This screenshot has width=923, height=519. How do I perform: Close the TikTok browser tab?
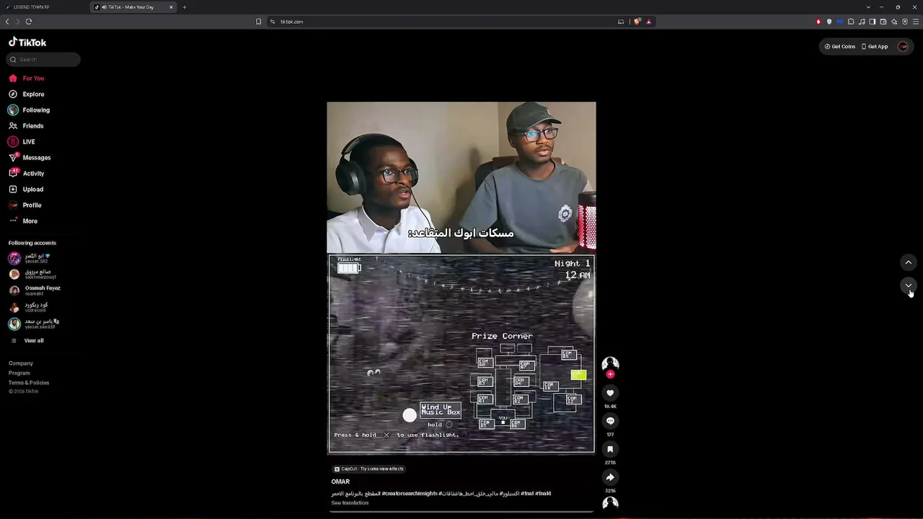click(172, 7)
